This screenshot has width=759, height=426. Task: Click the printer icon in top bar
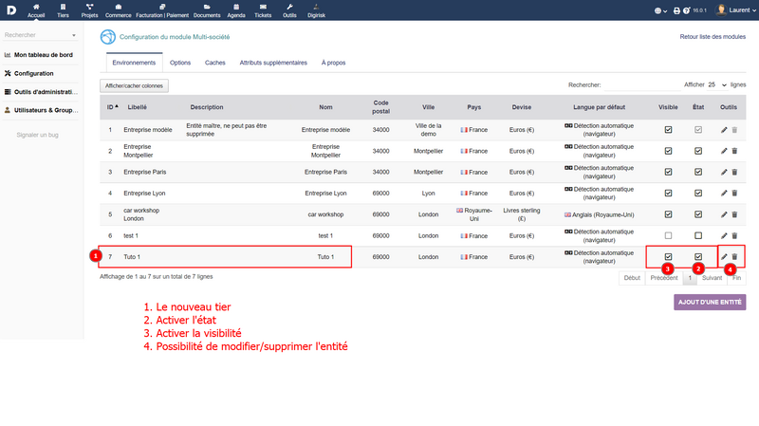(676, 10)
